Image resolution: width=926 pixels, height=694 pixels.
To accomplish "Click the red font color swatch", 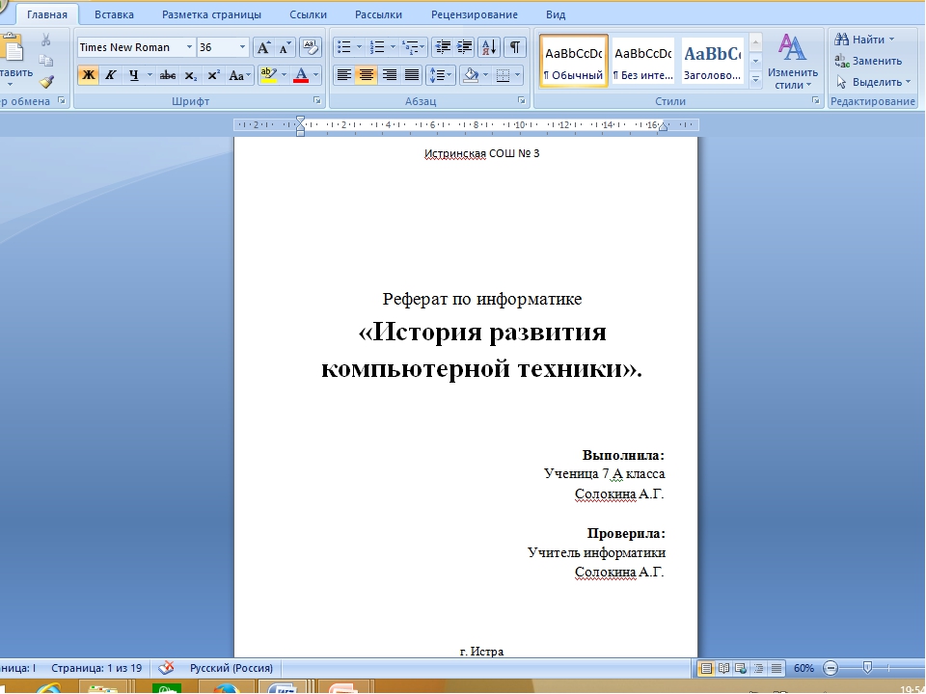I will (301, 75).
